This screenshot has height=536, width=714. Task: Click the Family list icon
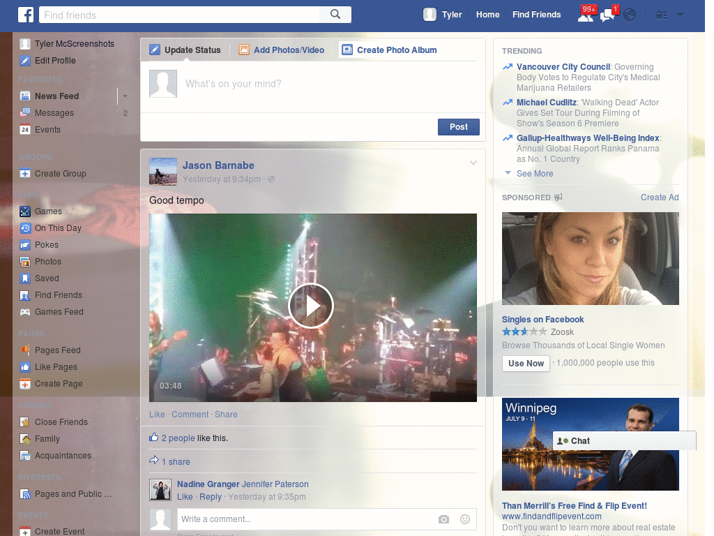coord(25,439)
